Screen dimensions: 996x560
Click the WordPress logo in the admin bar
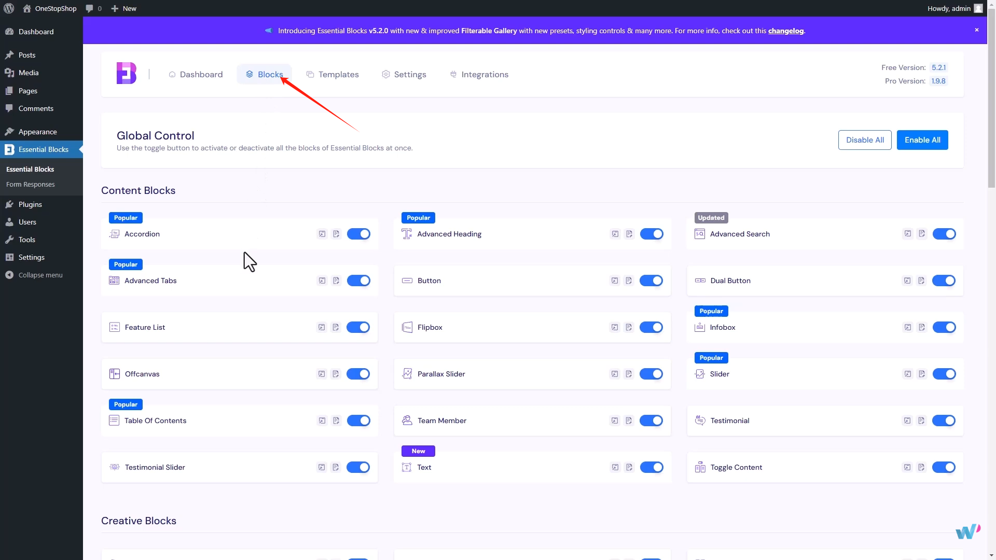(x=8, y=8)
